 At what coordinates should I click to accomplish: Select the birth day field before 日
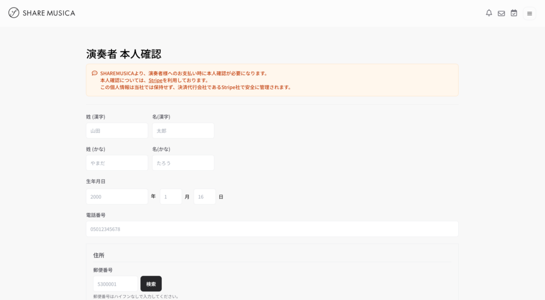[x=204, y=197]
